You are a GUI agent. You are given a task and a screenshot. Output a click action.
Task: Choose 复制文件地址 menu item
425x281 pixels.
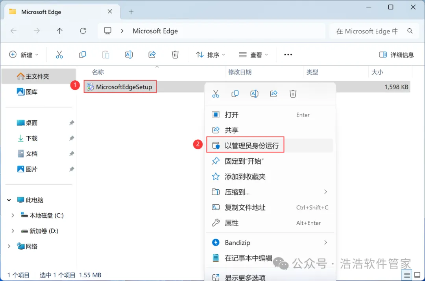270,207
